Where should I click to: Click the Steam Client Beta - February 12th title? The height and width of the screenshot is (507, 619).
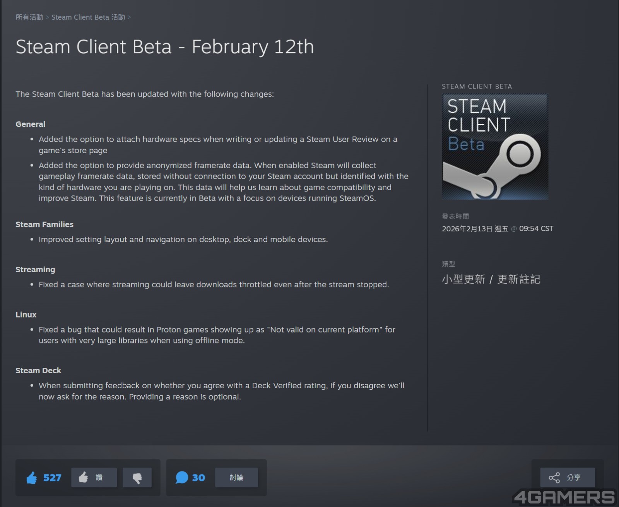click(x=164, y=47)
